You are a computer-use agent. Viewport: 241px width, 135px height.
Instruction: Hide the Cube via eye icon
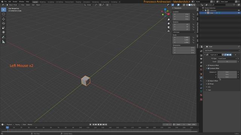[239, 13]
